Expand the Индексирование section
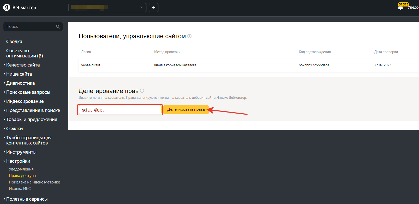 (25, 101)
